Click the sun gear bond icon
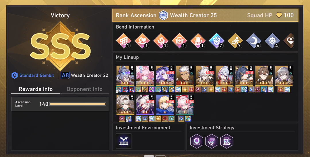The image size is (310, 157). [272, 41]
